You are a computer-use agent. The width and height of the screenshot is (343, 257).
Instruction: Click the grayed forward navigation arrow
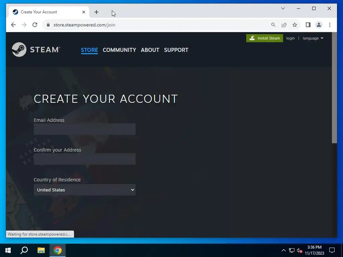click(24, 25)
